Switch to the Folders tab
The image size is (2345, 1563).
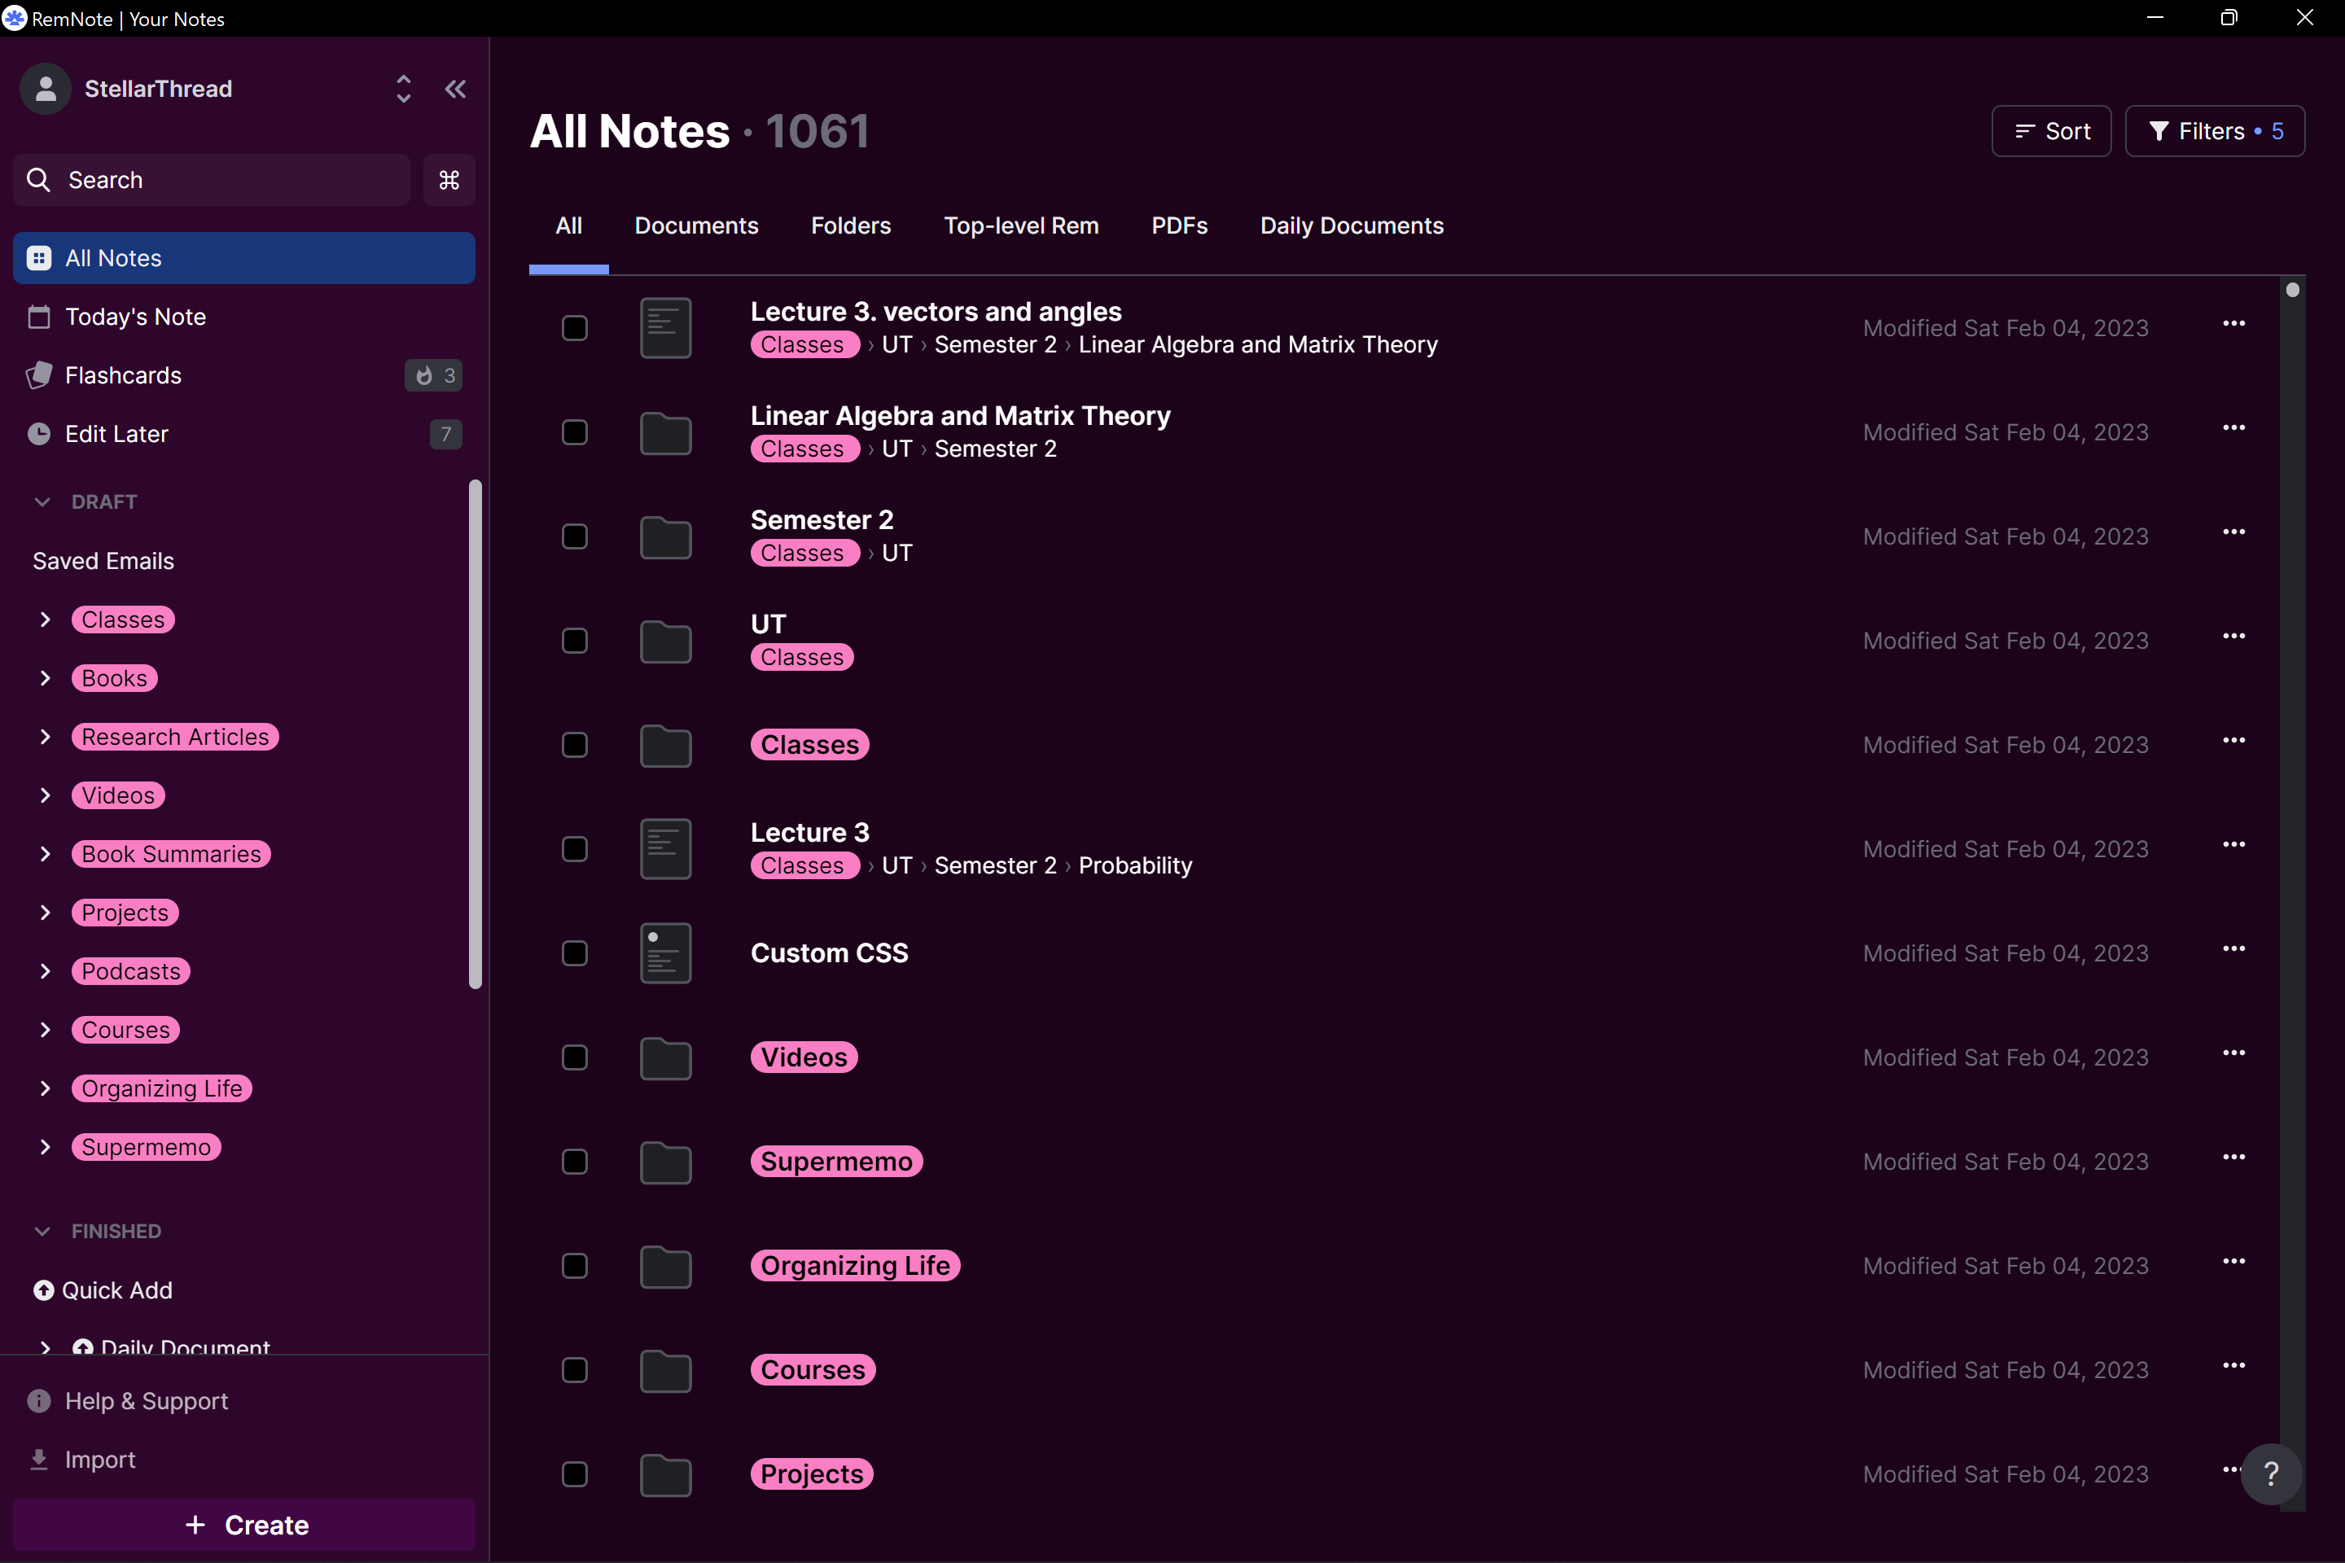pos(852,226)
